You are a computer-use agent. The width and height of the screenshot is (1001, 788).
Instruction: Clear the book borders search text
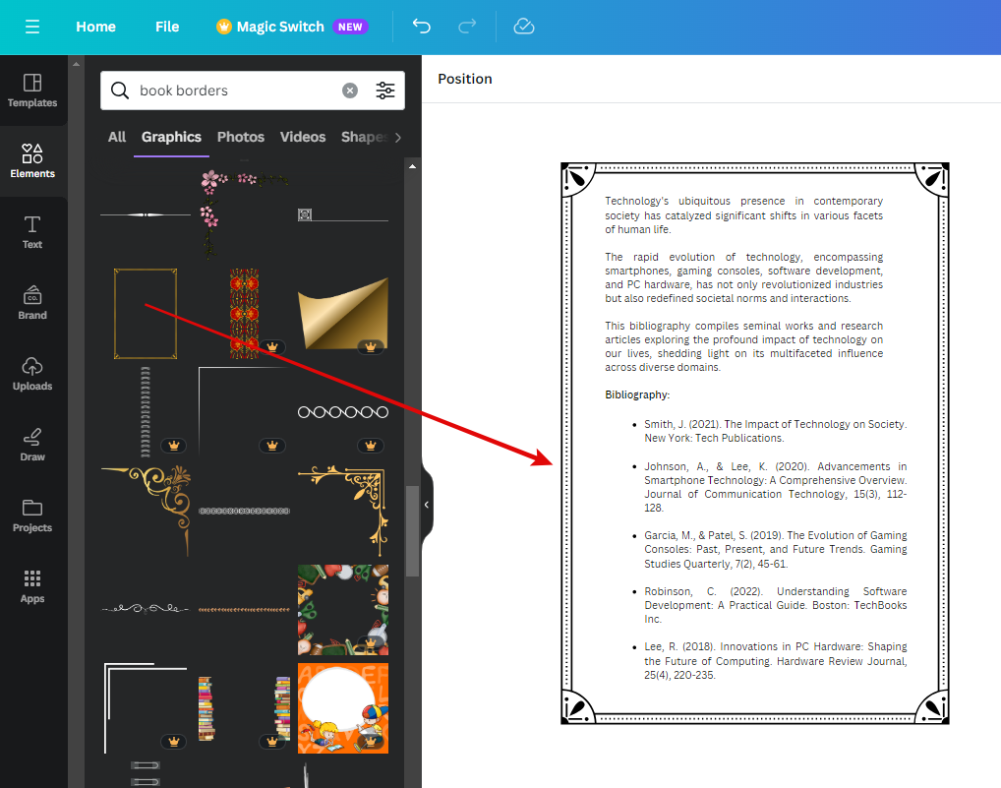pyautogui.click(x=350, y=91)
